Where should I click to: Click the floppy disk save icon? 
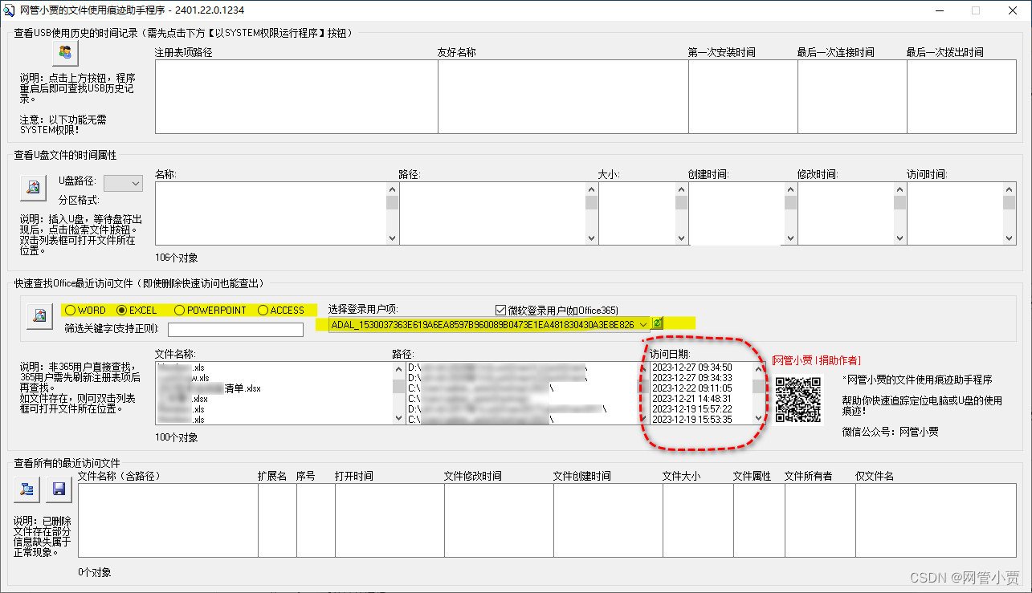point(59,489)
